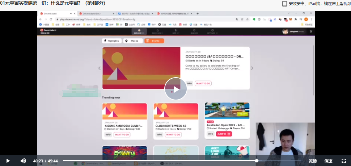
Task: Open the Chrome three-dot menu
Action: [311, 19]
